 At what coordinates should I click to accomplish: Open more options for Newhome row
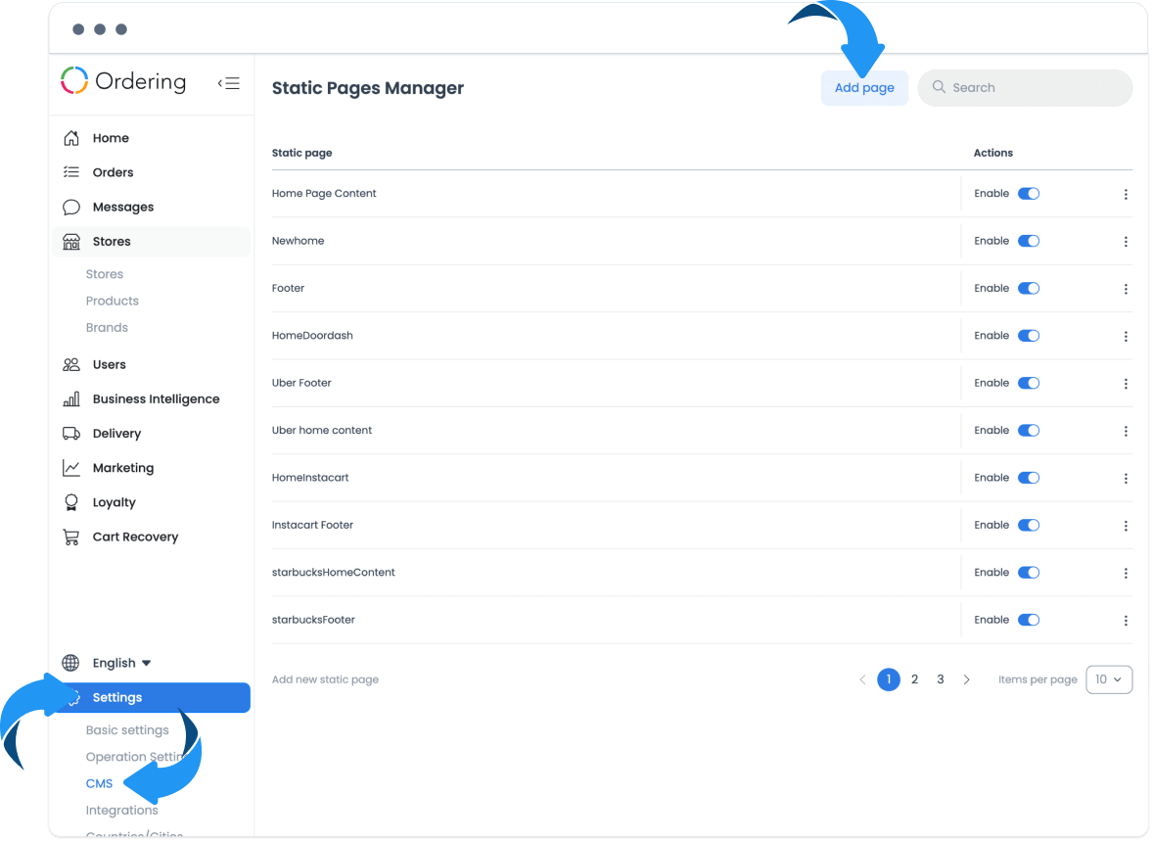tap(1126, 242)
